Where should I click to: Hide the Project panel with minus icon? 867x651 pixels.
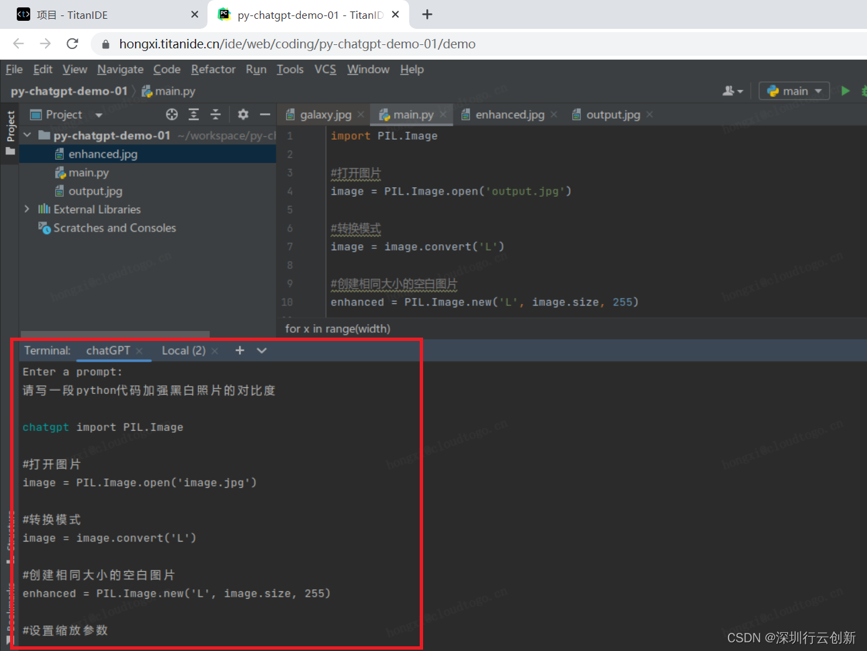[x=265, y=115]
